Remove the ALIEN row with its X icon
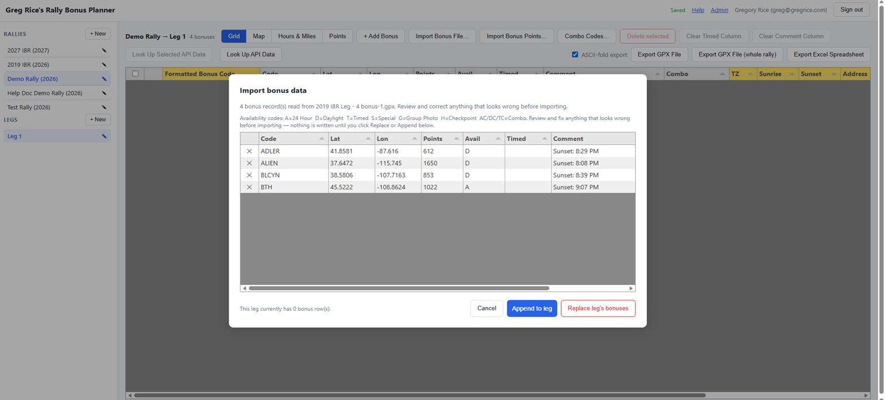885x400 pixels. (249, 163)
